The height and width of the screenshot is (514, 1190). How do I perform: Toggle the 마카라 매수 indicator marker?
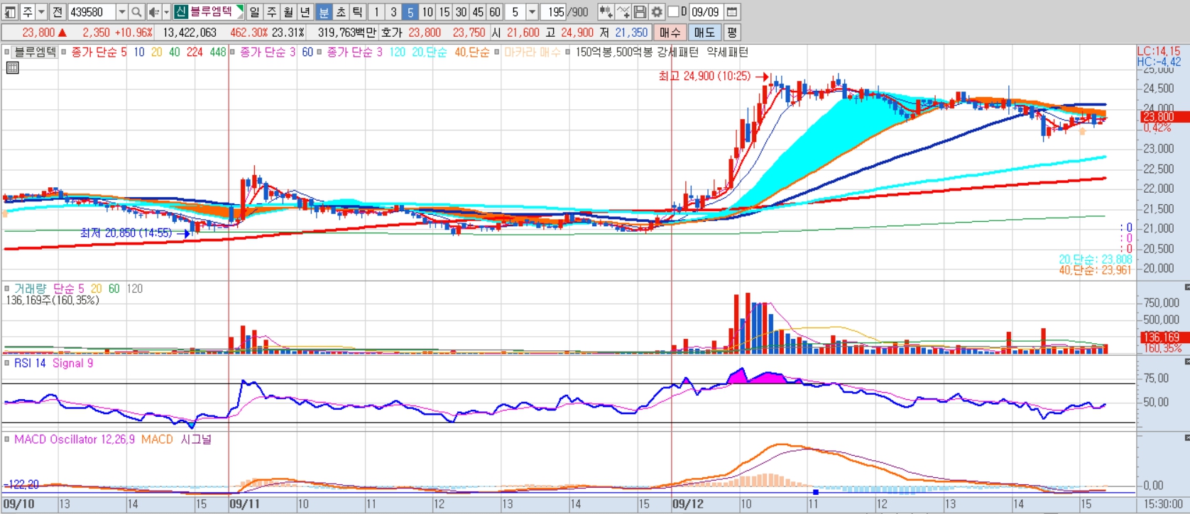(x=497, y=52)
